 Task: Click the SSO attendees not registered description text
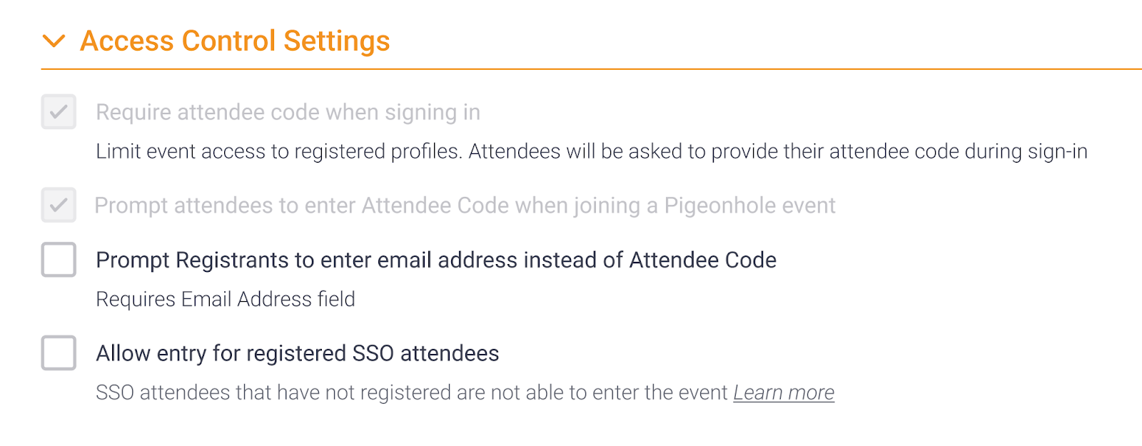coord(411,392)
